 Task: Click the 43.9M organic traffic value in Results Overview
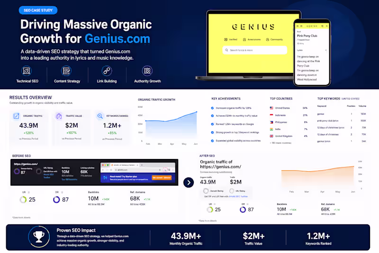tap(28, 125)
